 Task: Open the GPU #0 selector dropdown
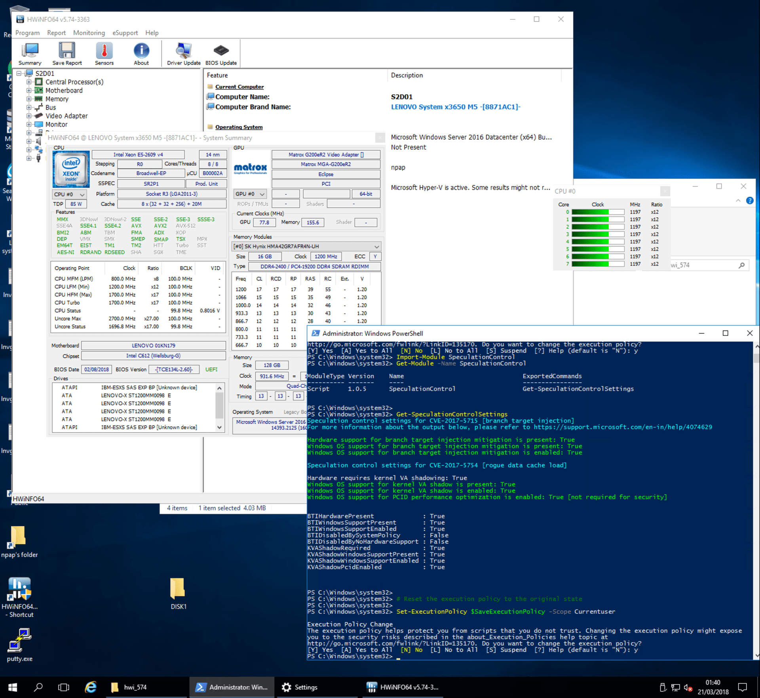(x=250, y=194)
